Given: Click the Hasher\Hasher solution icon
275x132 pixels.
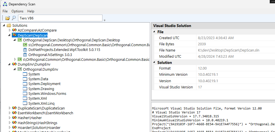Looking at the screenshot, I should 14,118.
